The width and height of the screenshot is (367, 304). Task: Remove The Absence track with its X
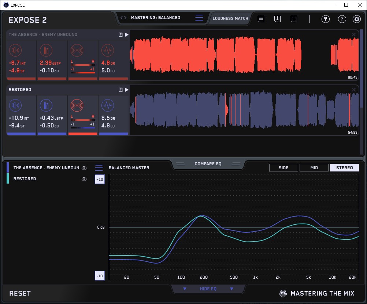(354, 35)
